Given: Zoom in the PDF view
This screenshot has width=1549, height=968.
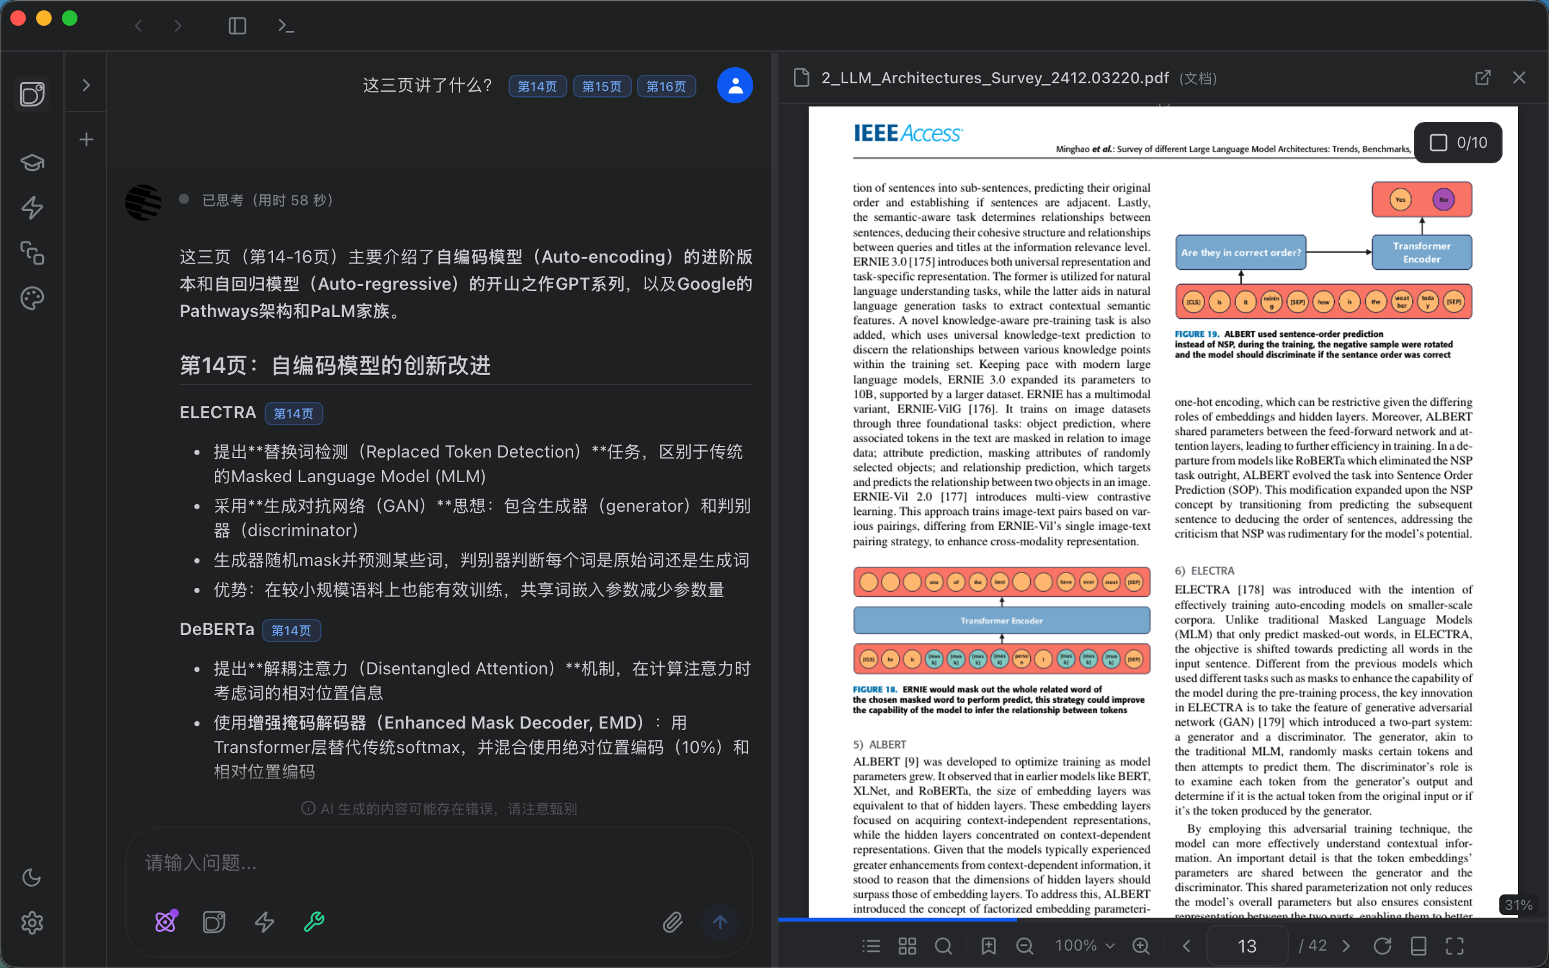Looking at the screenshot, I should click(1141, 946).
